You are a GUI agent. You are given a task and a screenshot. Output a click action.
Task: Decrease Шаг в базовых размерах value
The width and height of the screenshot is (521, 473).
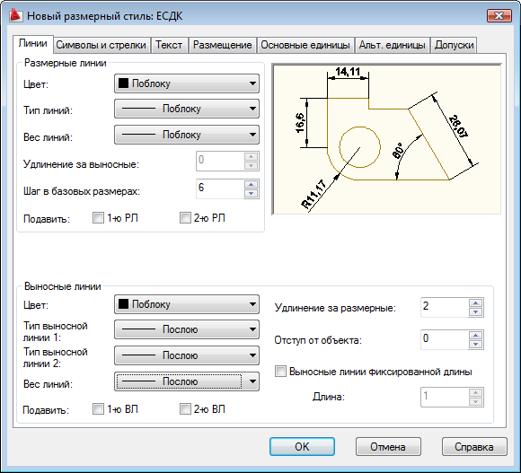point(252,193)
